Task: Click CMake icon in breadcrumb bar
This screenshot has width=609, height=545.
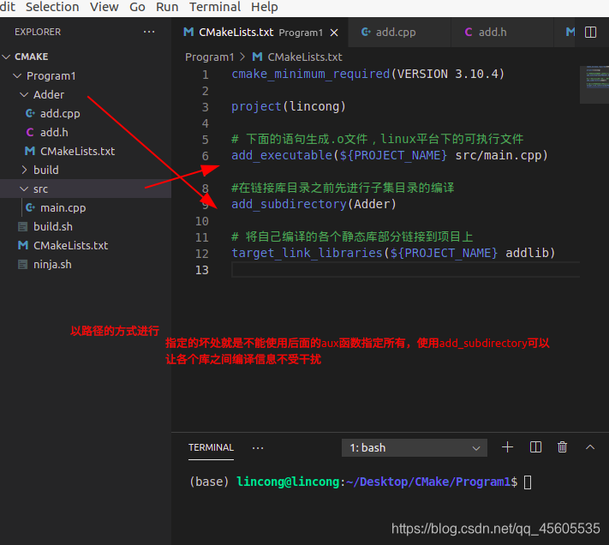Action: point(257,57)
